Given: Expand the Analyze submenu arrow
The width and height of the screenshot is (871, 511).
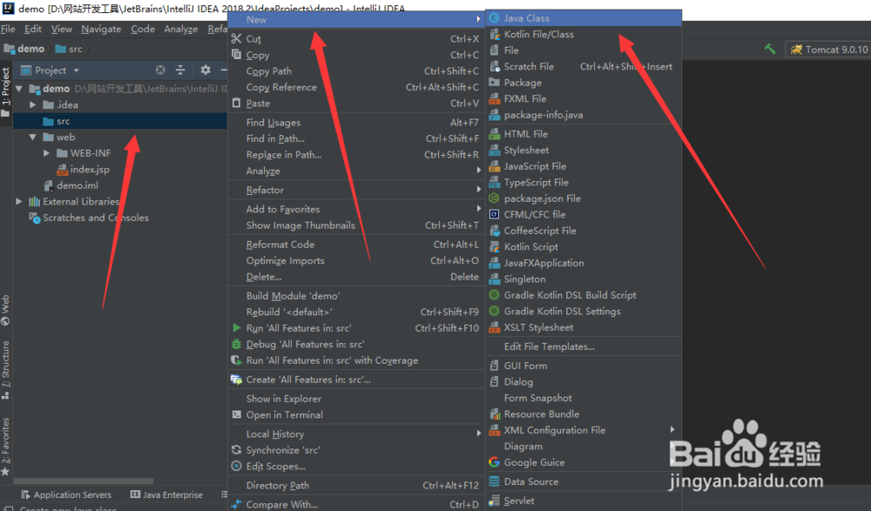Looking at the screenshot, I should pyautogui.click(x=478, y=171).
